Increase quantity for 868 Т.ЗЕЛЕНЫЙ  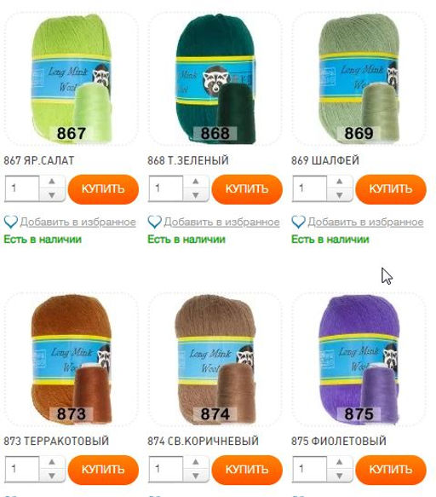(x=196, y=182)
